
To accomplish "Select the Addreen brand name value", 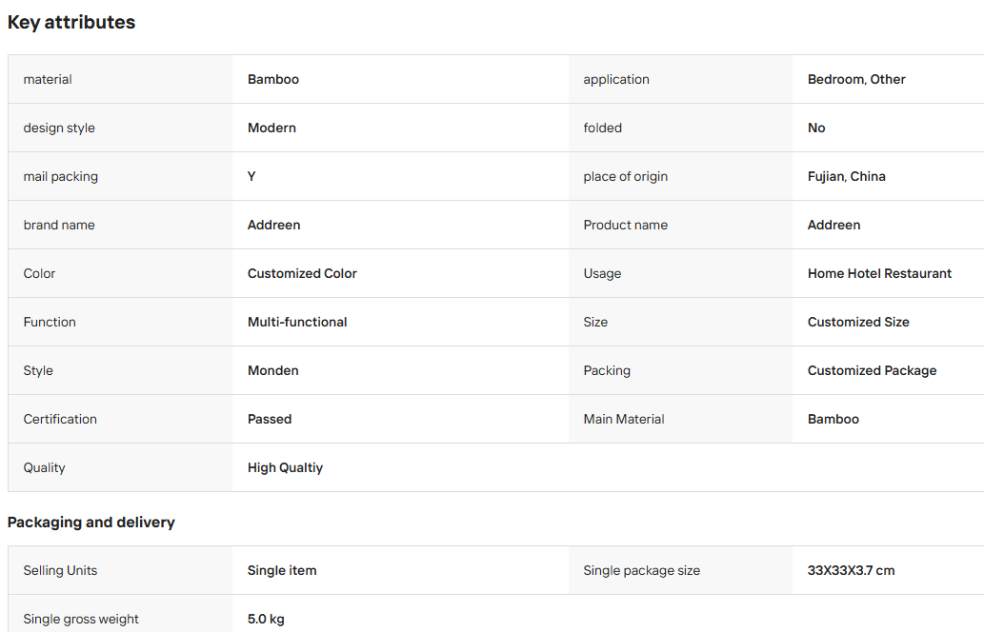I will 273,225.
